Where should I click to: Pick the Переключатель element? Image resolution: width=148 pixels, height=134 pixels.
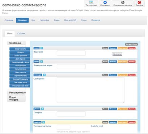pyautogui.click(x=20, y=76)
